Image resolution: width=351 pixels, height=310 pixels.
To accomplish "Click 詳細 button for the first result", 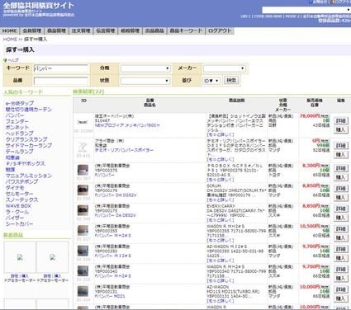I will point(341,120).
